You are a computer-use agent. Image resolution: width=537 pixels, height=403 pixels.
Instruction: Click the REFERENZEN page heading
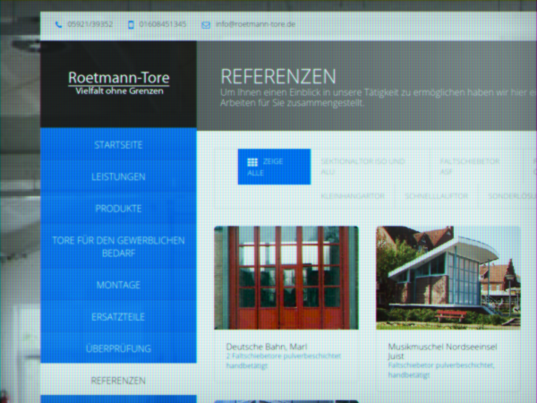(278, 76)
